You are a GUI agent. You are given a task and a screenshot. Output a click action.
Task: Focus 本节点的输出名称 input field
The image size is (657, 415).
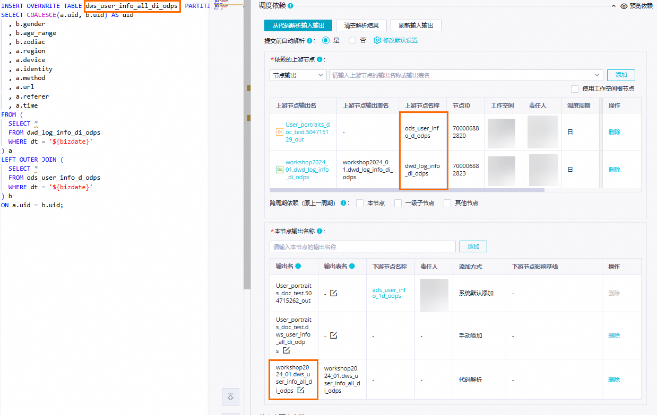[x=362, y=246]
